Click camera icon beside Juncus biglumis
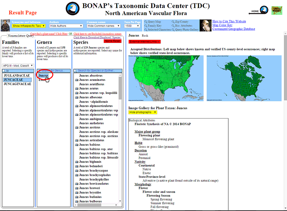Image resolution: width=287 pixels, height=211 pixels. (77, 162)
